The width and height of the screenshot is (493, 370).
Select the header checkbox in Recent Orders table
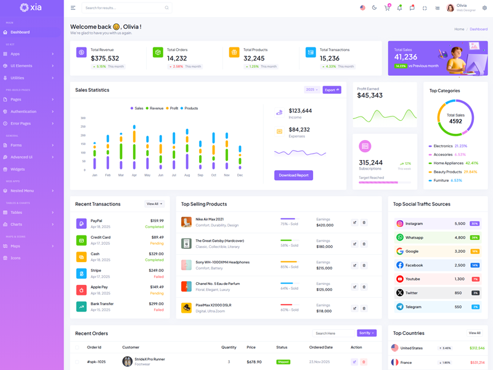tap(78, 347)
